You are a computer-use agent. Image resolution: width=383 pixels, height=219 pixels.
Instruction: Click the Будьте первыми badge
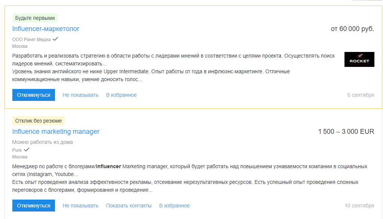[35, 18]
